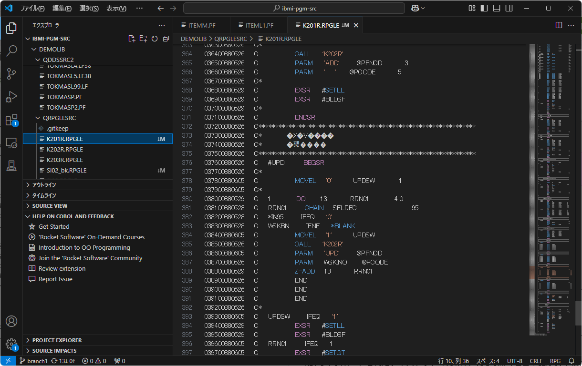Open the notifications bell in status bar
582x366 pixels.
pyautogui.click(x=572, y=361)
